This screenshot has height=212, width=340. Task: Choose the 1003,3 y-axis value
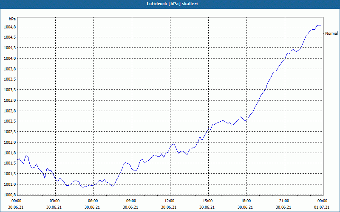pyautogui.click(x=10, y=90)
